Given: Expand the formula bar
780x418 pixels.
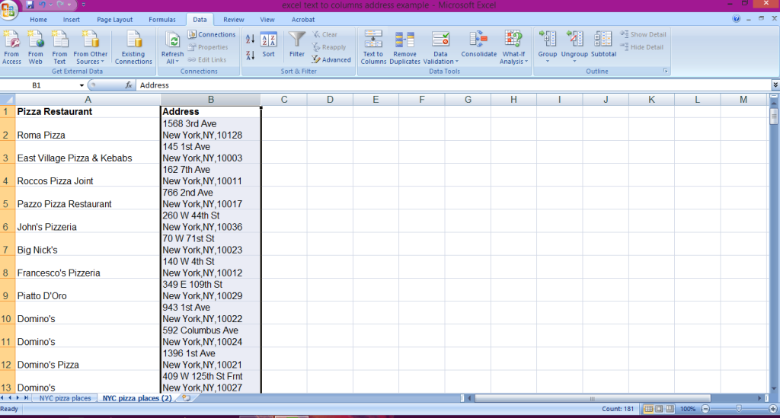Looking at the screenshot, I should coord(775,85).
